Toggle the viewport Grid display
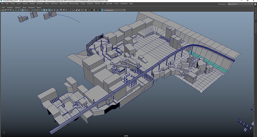 (22, 10)
